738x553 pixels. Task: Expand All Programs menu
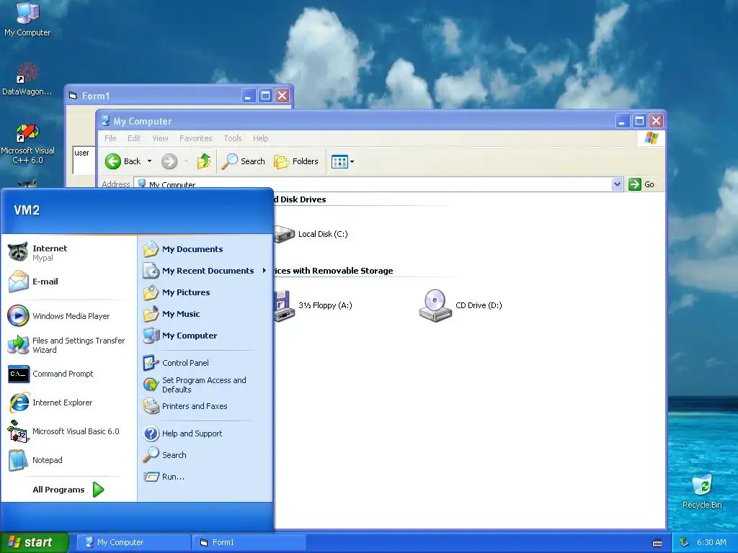coord(68,490)
